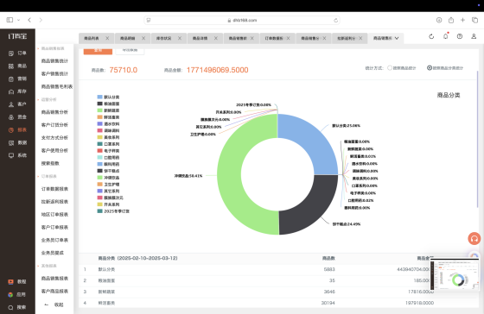Open 客户销售统计 in submenu
Screen dimensions: 484x314
click(54, 74)
